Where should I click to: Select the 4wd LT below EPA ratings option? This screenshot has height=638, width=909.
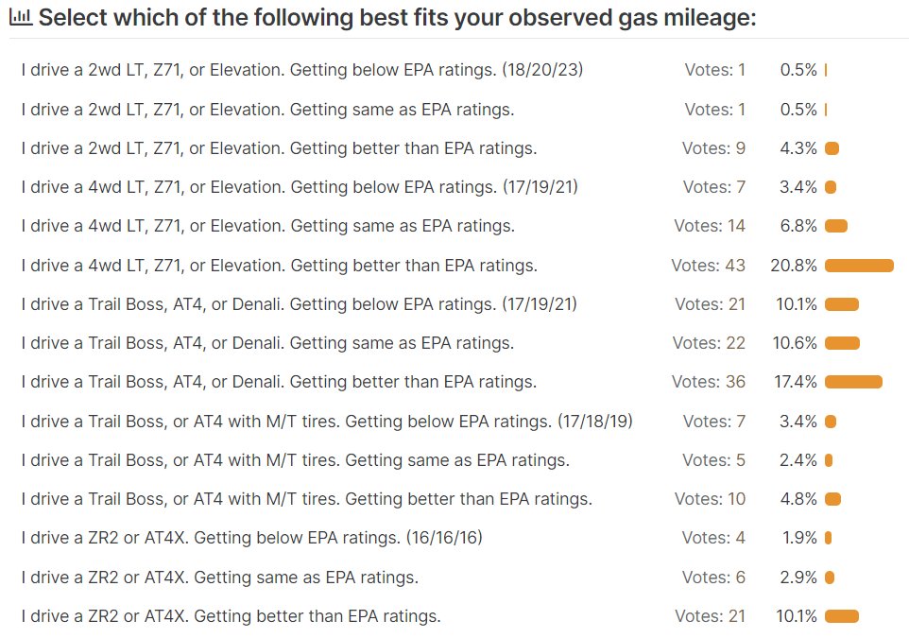tap(300, 187)
